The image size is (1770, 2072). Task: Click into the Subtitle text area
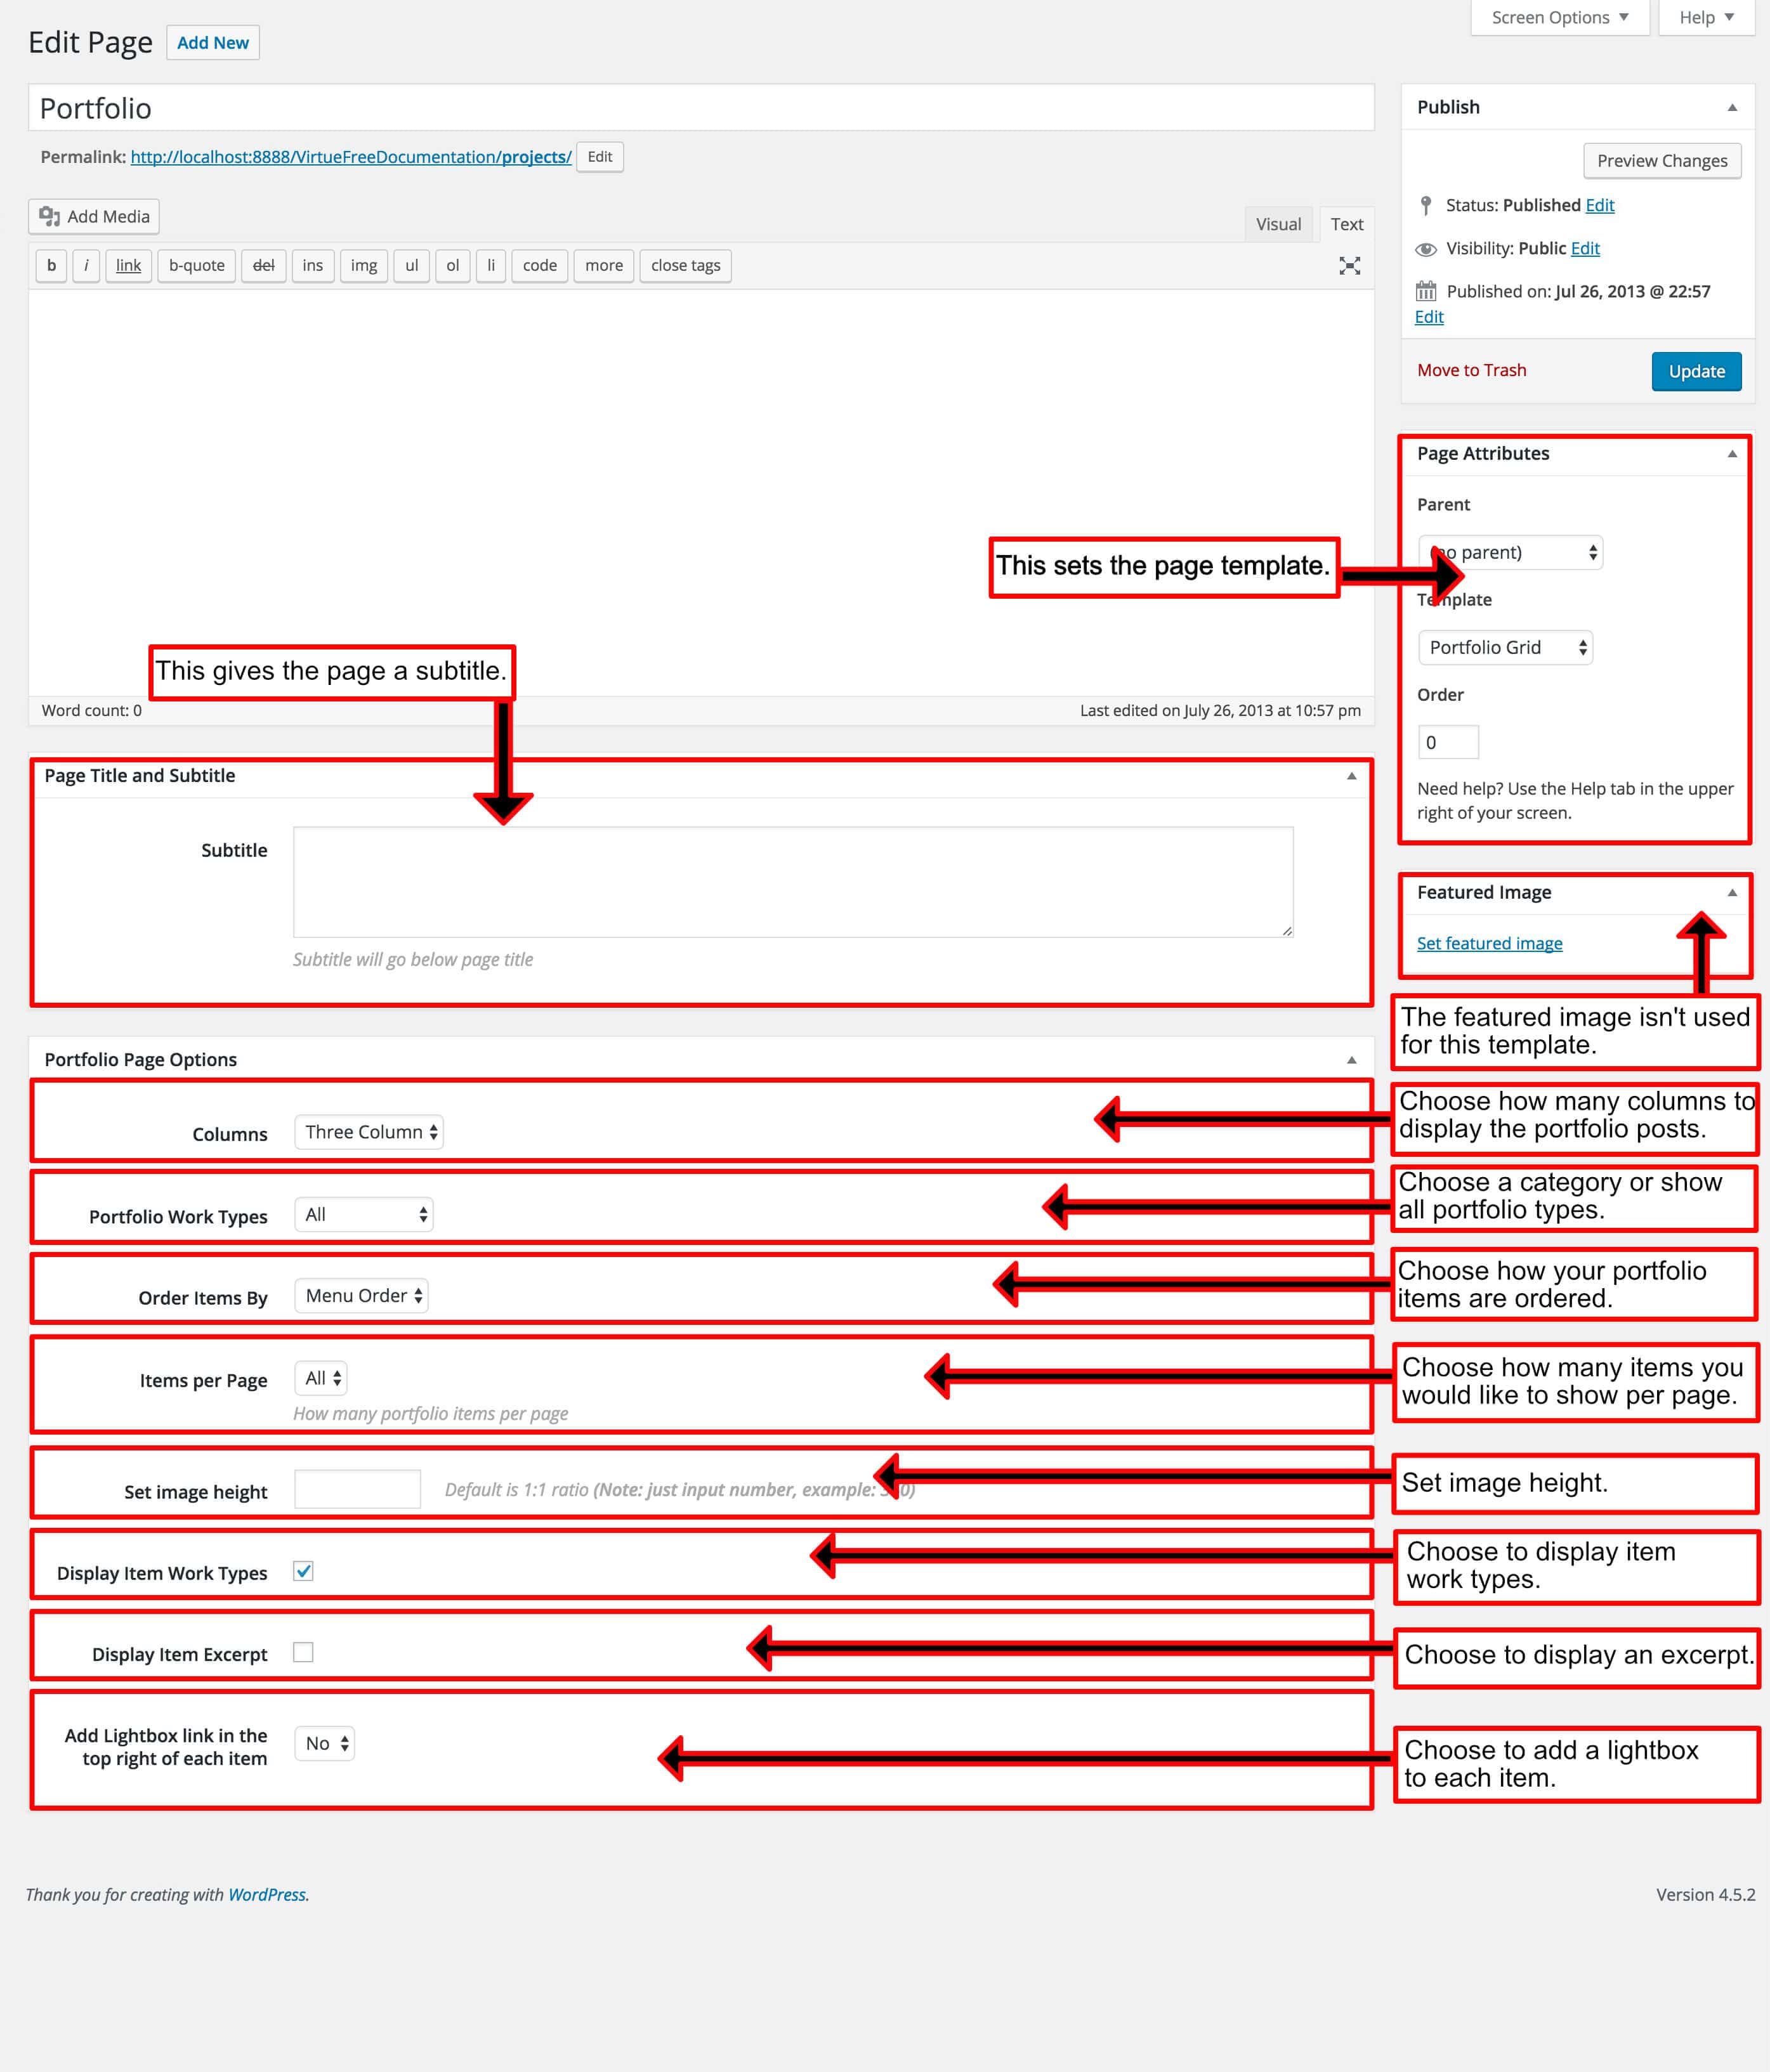(x=792, y=881)
